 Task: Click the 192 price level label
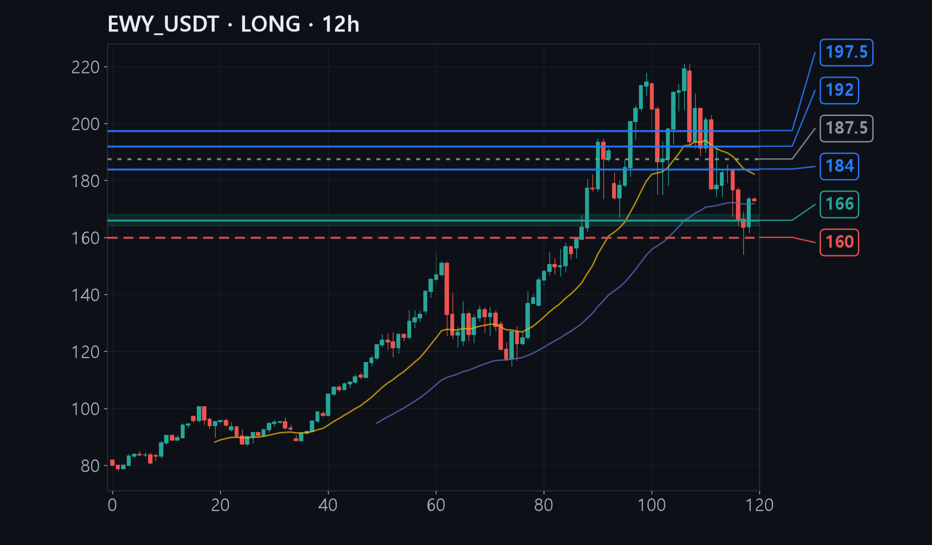point(839,90)
